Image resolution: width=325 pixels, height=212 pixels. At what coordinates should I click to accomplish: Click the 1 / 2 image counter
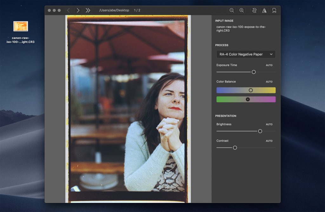tap(137, 10)
